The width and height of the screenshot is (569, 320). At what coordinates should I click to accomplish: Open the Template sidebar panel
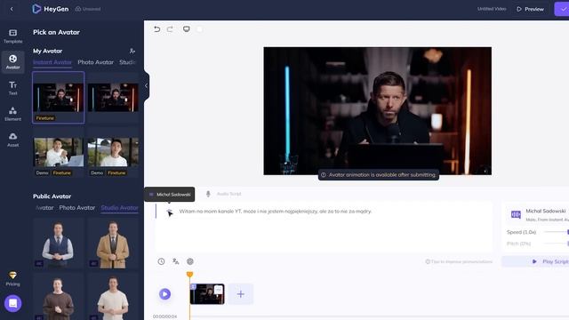coord(12,36)
